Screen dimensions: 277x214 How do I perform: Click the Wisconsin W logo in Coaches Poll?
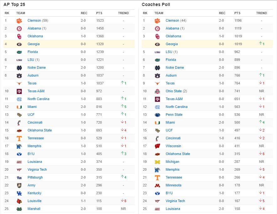point(157,146)
